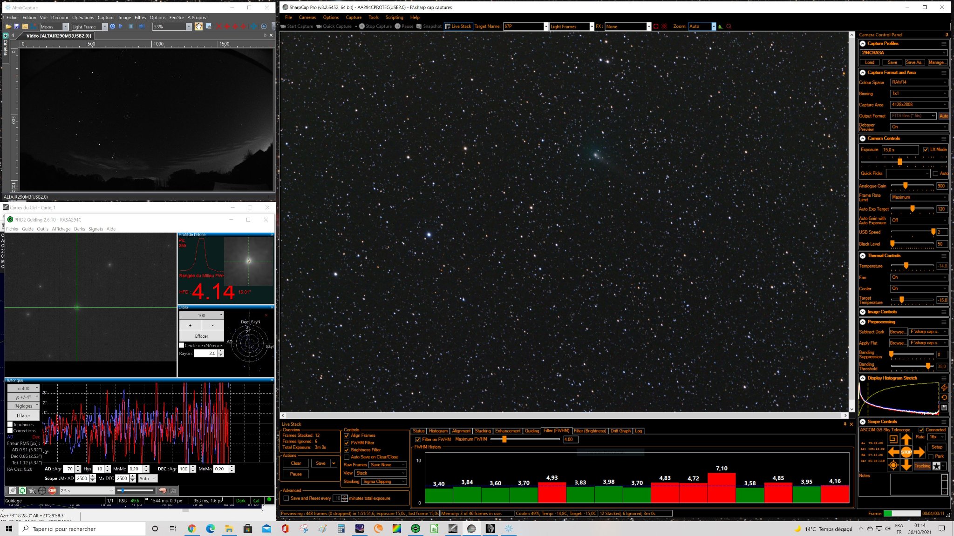954x536 pixels.
Task: Adjust the Maximum FWHM slider
Action: pyautogui.click(x=504, y=439)
